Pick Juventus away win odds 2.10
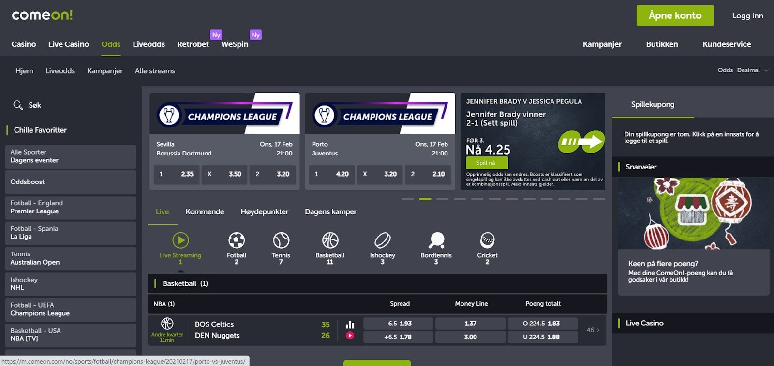 428,174
